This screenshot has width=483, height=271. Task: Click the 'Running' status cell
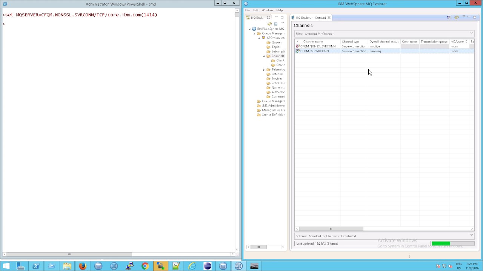click(x=384, y=51)
